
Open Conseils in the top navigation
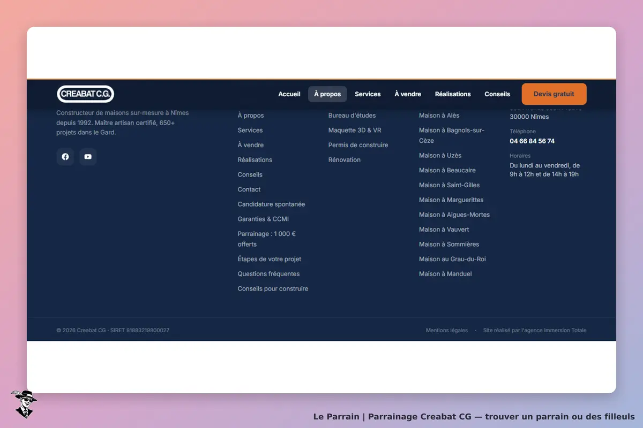497,94
